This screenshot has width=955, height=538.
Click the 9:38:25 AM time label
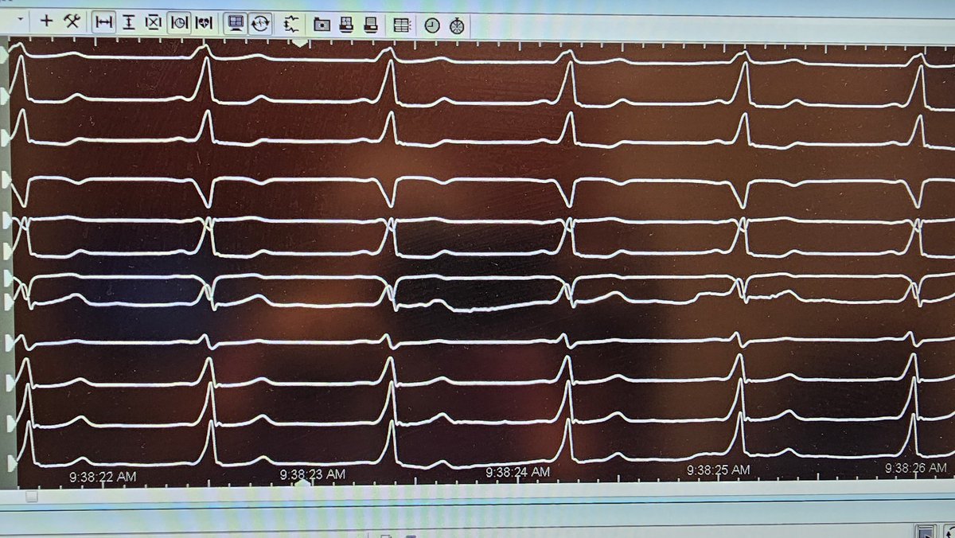pos(719,470)
